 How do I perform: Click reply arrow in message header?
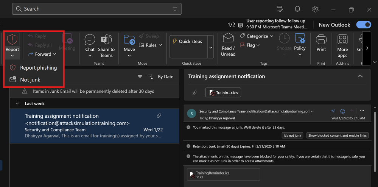(x=352, y=111)
